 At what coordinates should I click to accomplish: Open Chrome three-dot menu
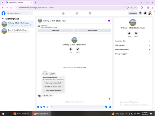pos(153,7)
